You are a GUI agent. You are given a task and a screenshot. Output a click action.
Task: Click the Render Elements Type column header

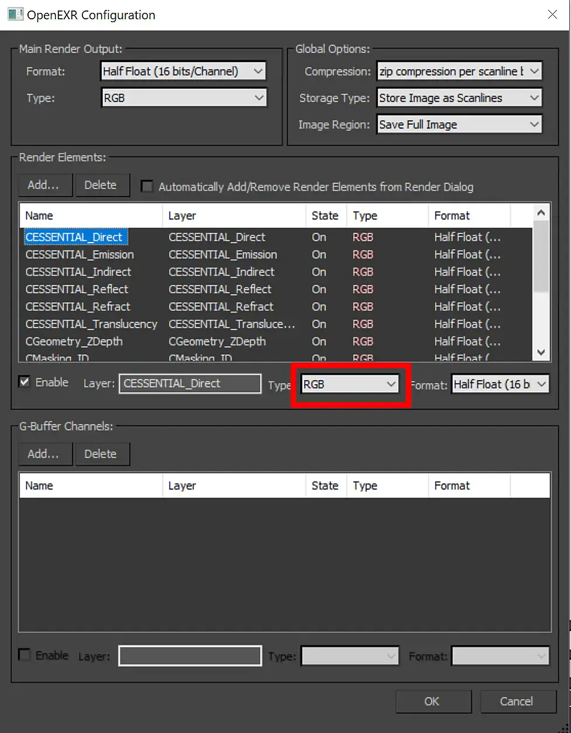387,216
